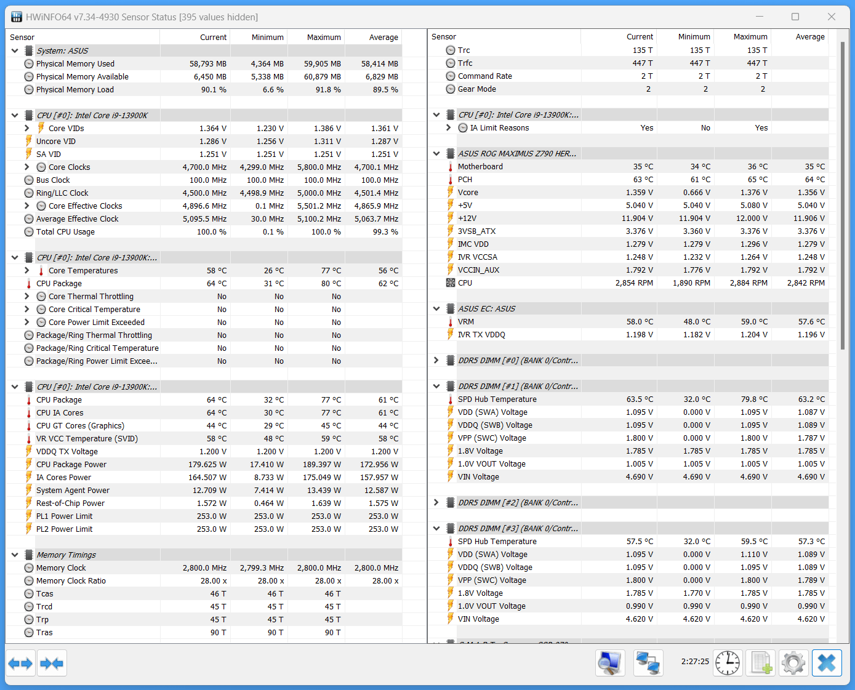The width and height of the screenshot is (855, 690).
Task: Select the VR VCC Temperature (SVID) row
Action: (204, 439)
